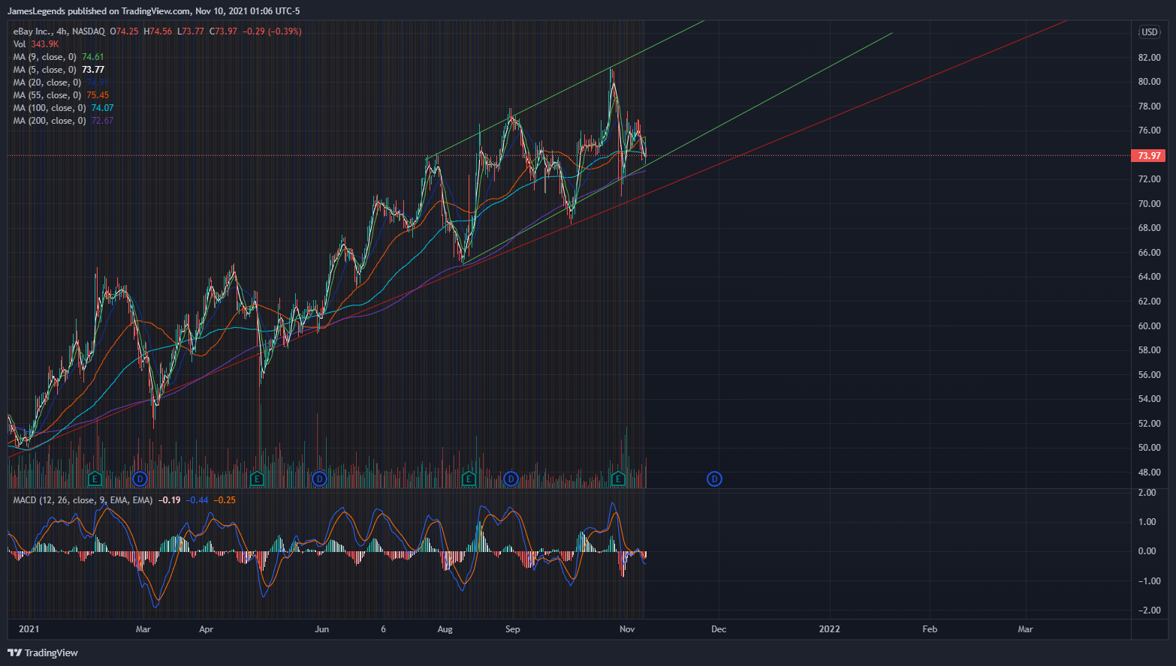Click the MACD axis 0.00 label
Viewport: 1176px width, 666px height.
[x=1147, y=551]
